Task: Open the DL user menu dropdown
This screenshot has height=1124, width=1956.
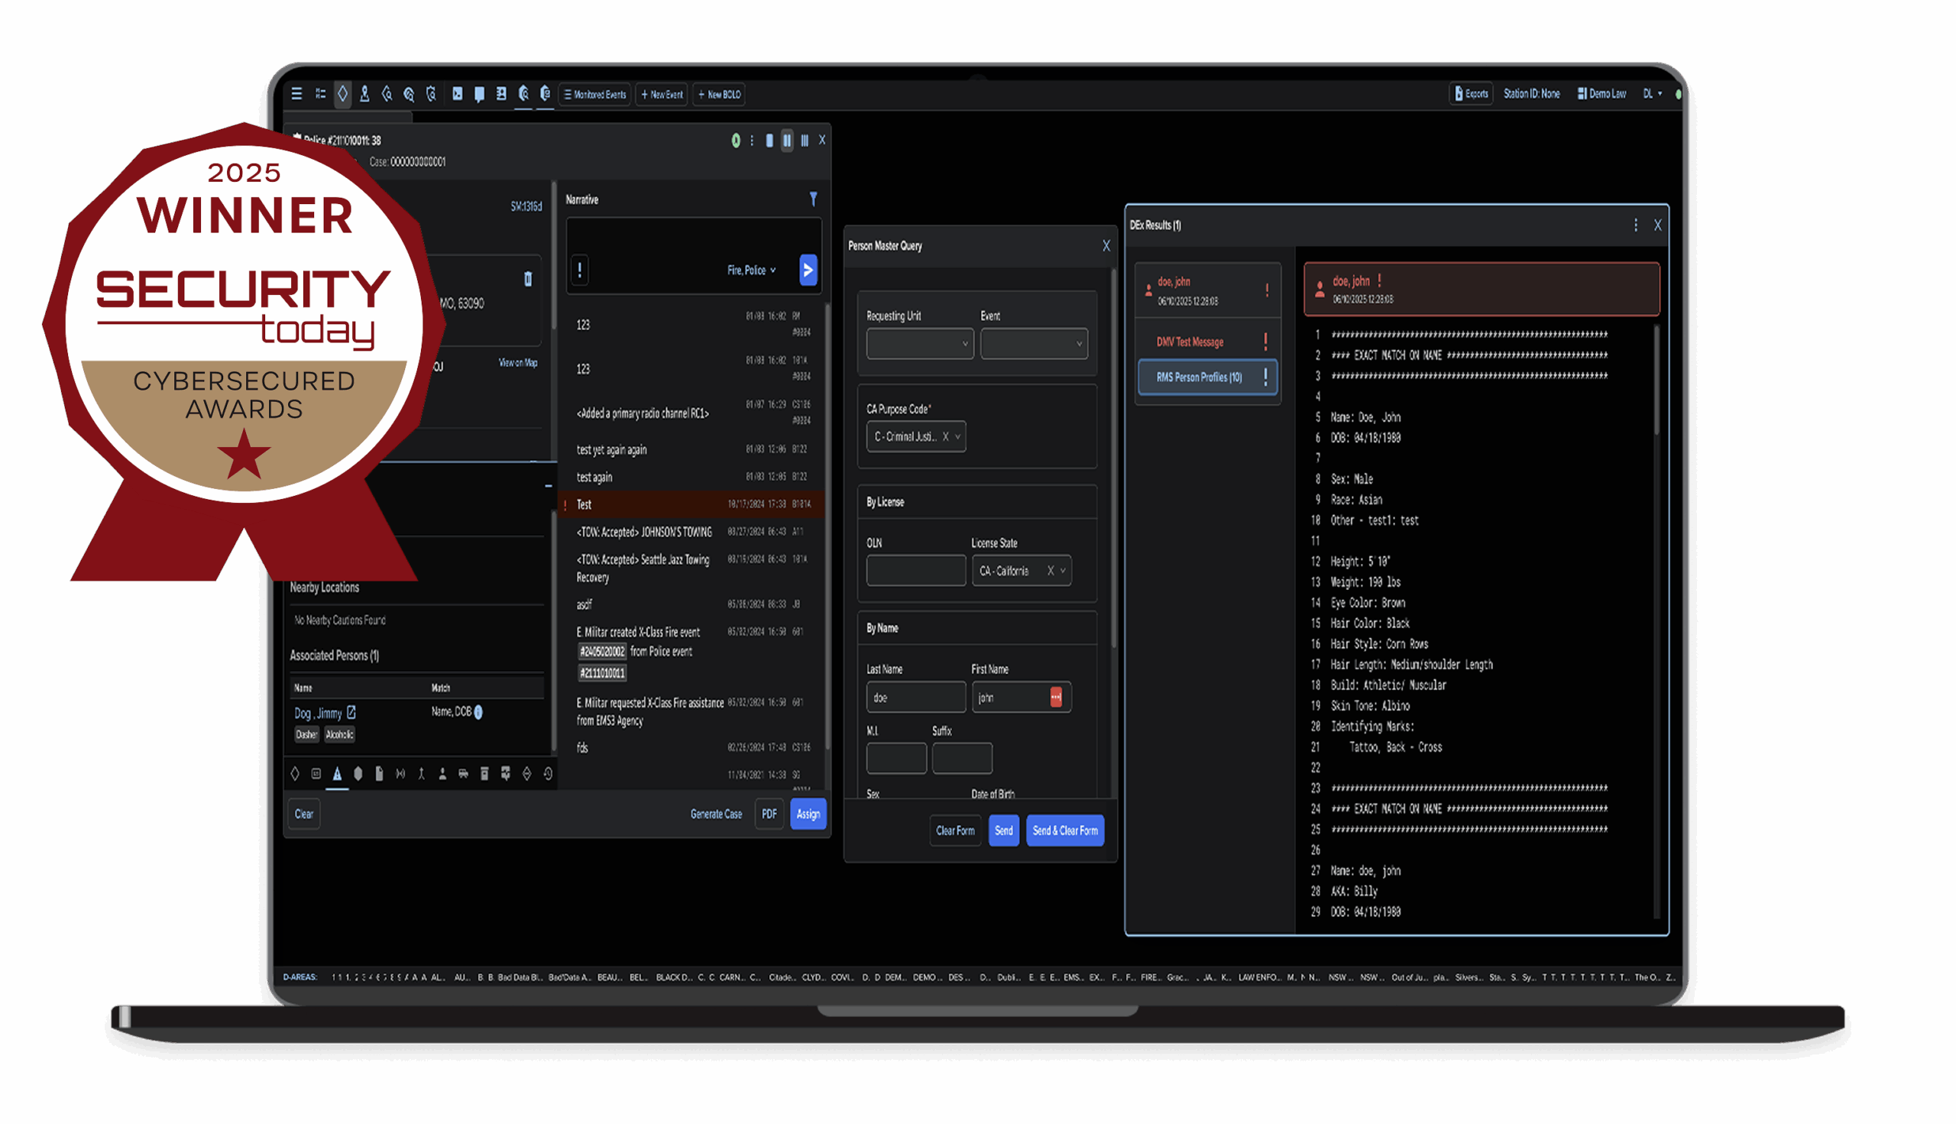Action: click(x=1652, y=94)
